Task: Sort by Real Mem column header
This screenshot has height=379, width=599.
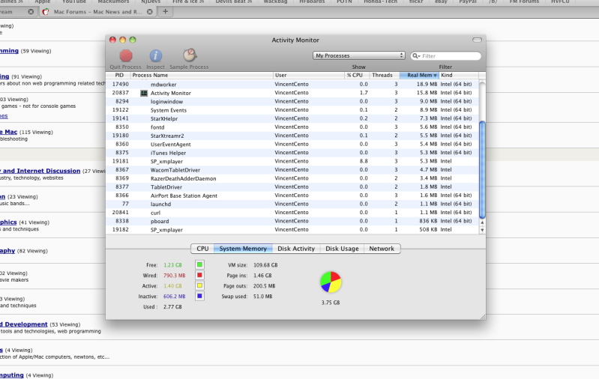Action: point(419,75)
